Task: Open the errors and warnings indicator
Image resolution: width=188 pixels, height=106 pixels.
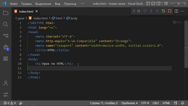Action: [10, 103]
